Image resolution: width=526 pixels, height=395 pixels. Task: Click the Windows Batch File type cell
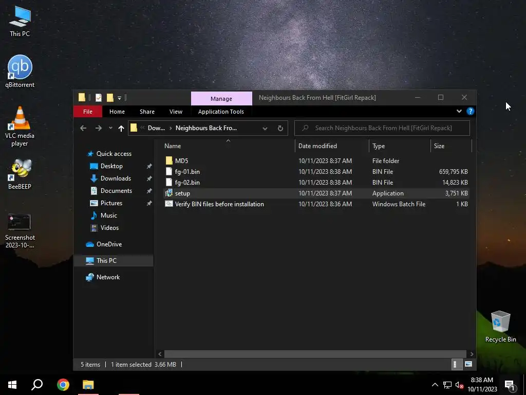[399, 204]
